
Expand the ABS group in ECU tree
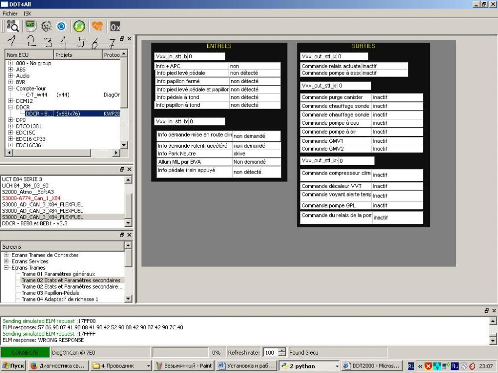pos(10,69)
